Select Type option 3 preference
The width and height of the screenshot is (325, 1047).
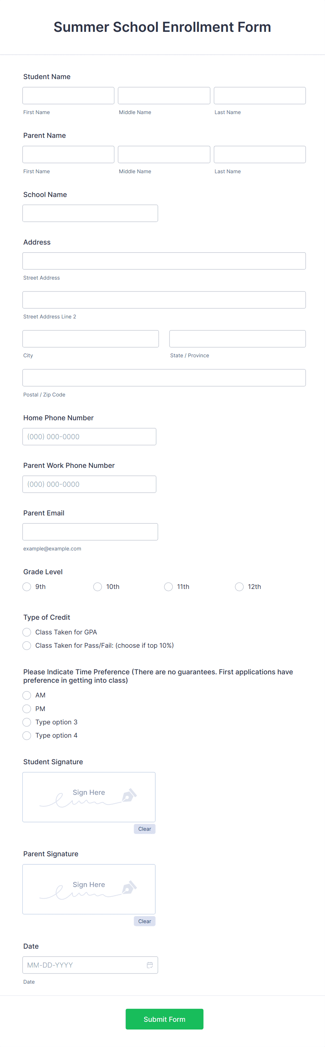point(26,722)
